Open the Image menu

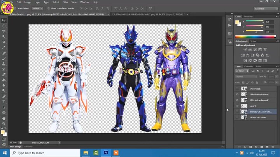point(28,2)
